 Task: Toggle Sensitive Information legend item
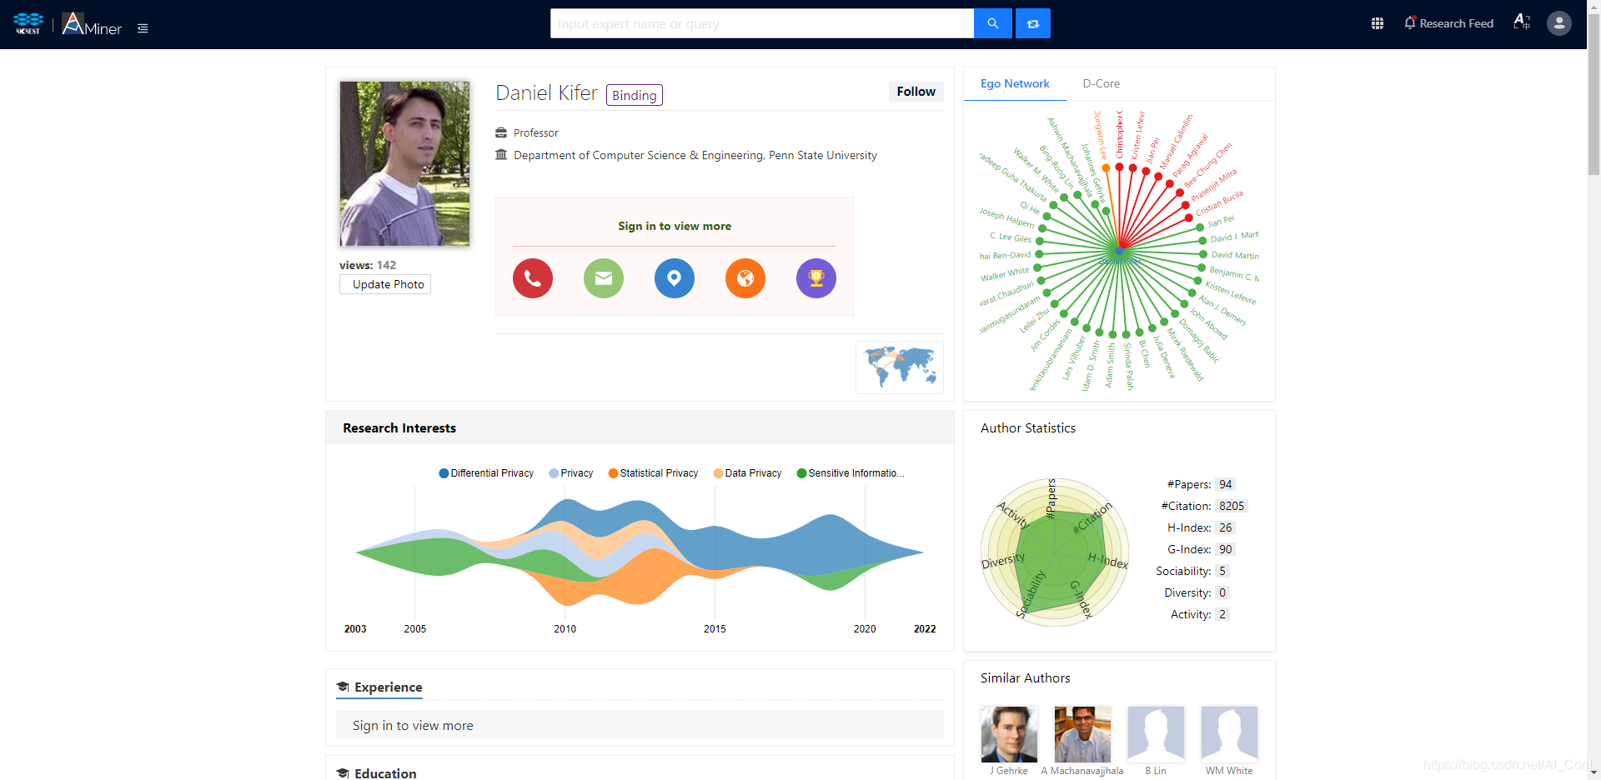[x=851, y=473]
